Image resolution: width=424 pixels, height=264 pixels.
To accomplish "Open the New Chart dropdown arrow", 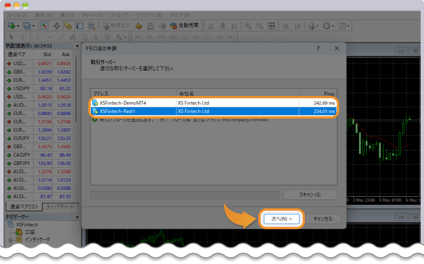I will click(x=18, y=26).
